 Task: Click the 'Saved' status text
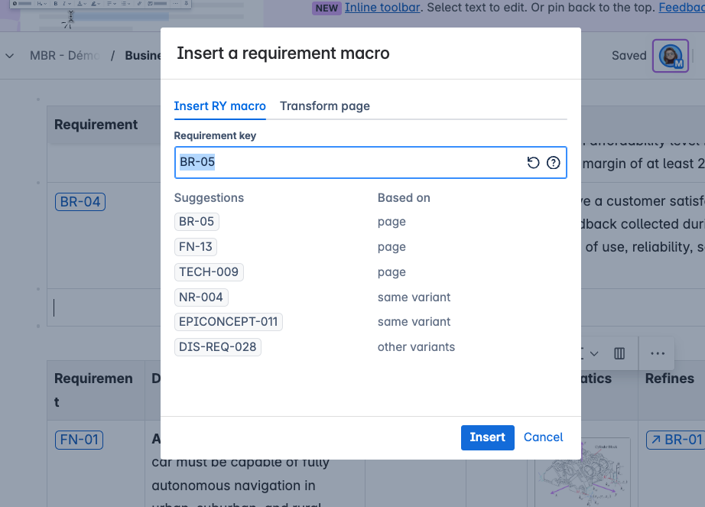tap(629, 56)
